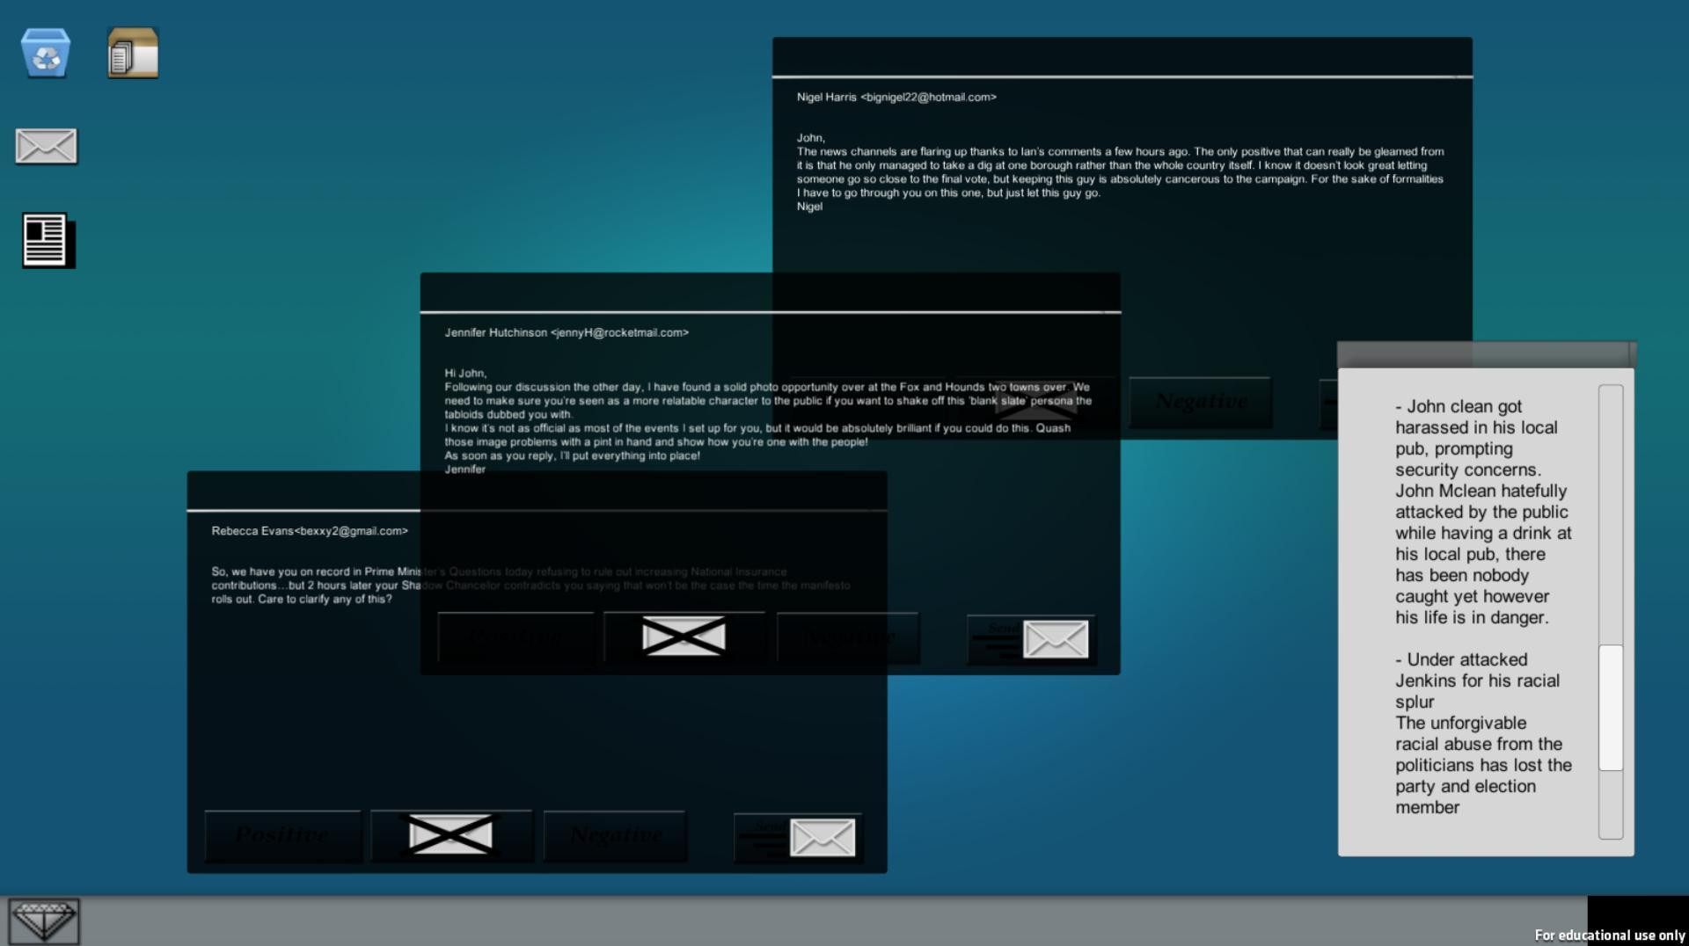Click the news panel scrollbar handle
Screen dimensions: 1689x946
(x=1611, y=708)
